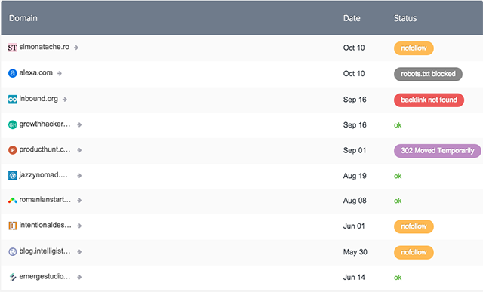Click the backlink not found badge
The image size is (483, 292).
[x=429, y=100]
